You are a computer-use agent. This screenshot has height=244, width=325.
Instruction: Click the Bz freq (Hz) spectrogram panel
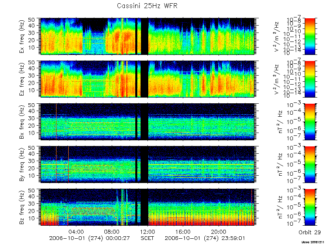click(147, 207)
